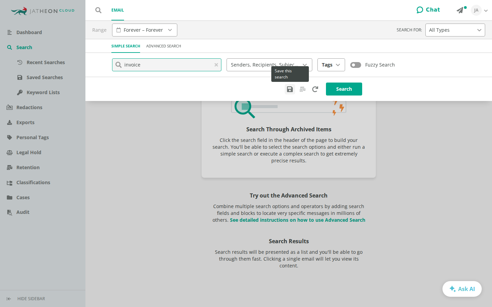Click the reset search circular arrow icon

tap(315, 89)
